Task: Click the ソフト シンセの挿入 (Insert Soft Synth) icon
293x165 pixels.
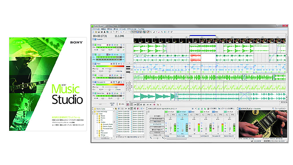Action: pos(219,109)
